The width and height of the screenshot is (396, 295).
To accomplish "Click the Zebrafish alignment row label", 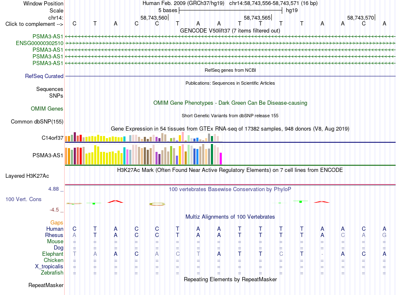I will click(x=52, y=273).
